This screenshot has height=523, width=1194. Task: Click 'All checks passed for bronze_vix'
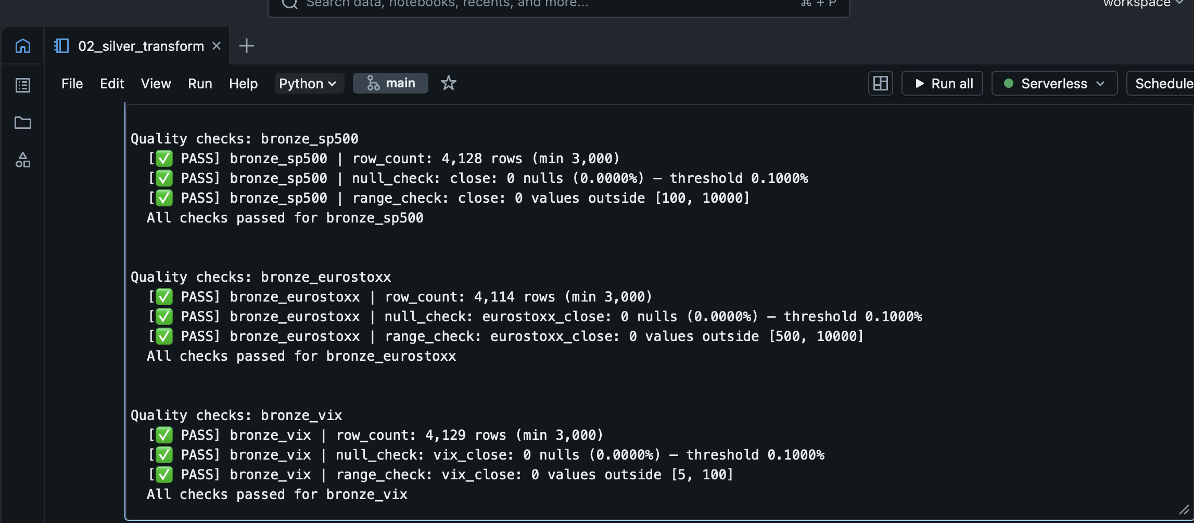[x=277, y=494]
